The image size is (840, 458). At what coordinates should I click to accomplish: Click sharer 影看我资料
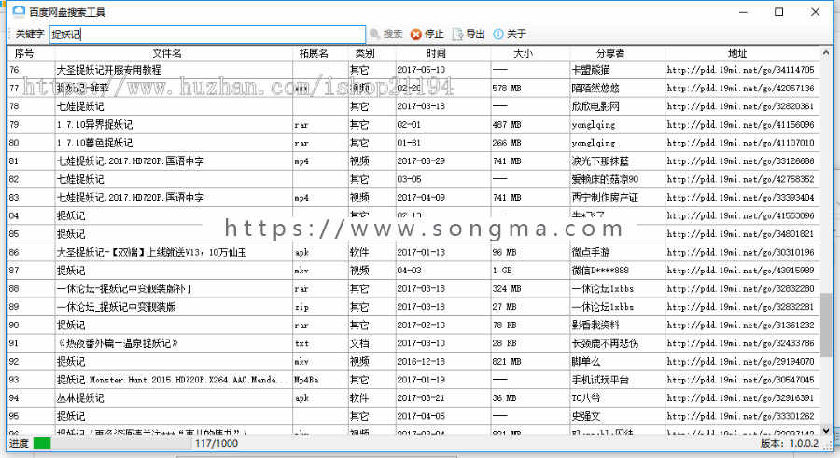pyautogui.click(x=595, y=325)
